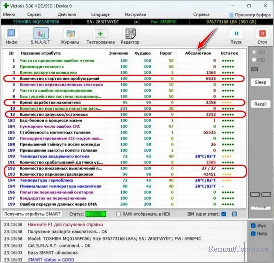Toggle the IBM super smart checkbox

[224, 214]
